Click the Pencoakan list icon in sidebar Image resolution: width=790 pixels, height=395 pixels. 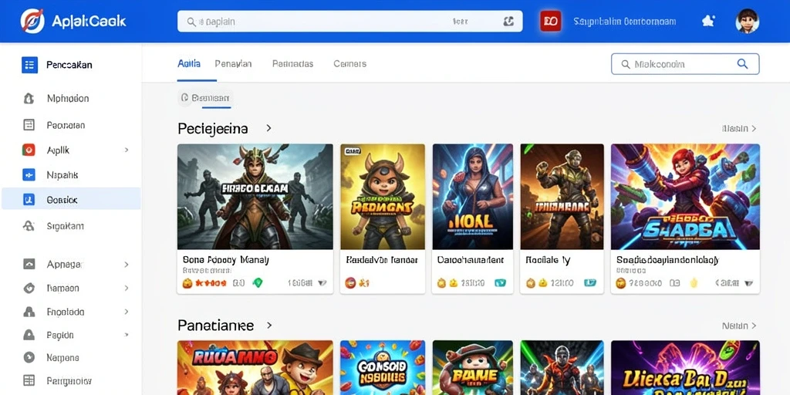(29, 65)
